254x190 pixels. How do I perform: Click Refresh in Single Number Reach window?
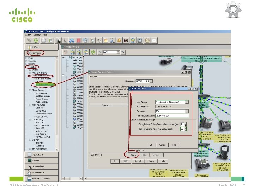pyautogui.click(x=138, y=161)
